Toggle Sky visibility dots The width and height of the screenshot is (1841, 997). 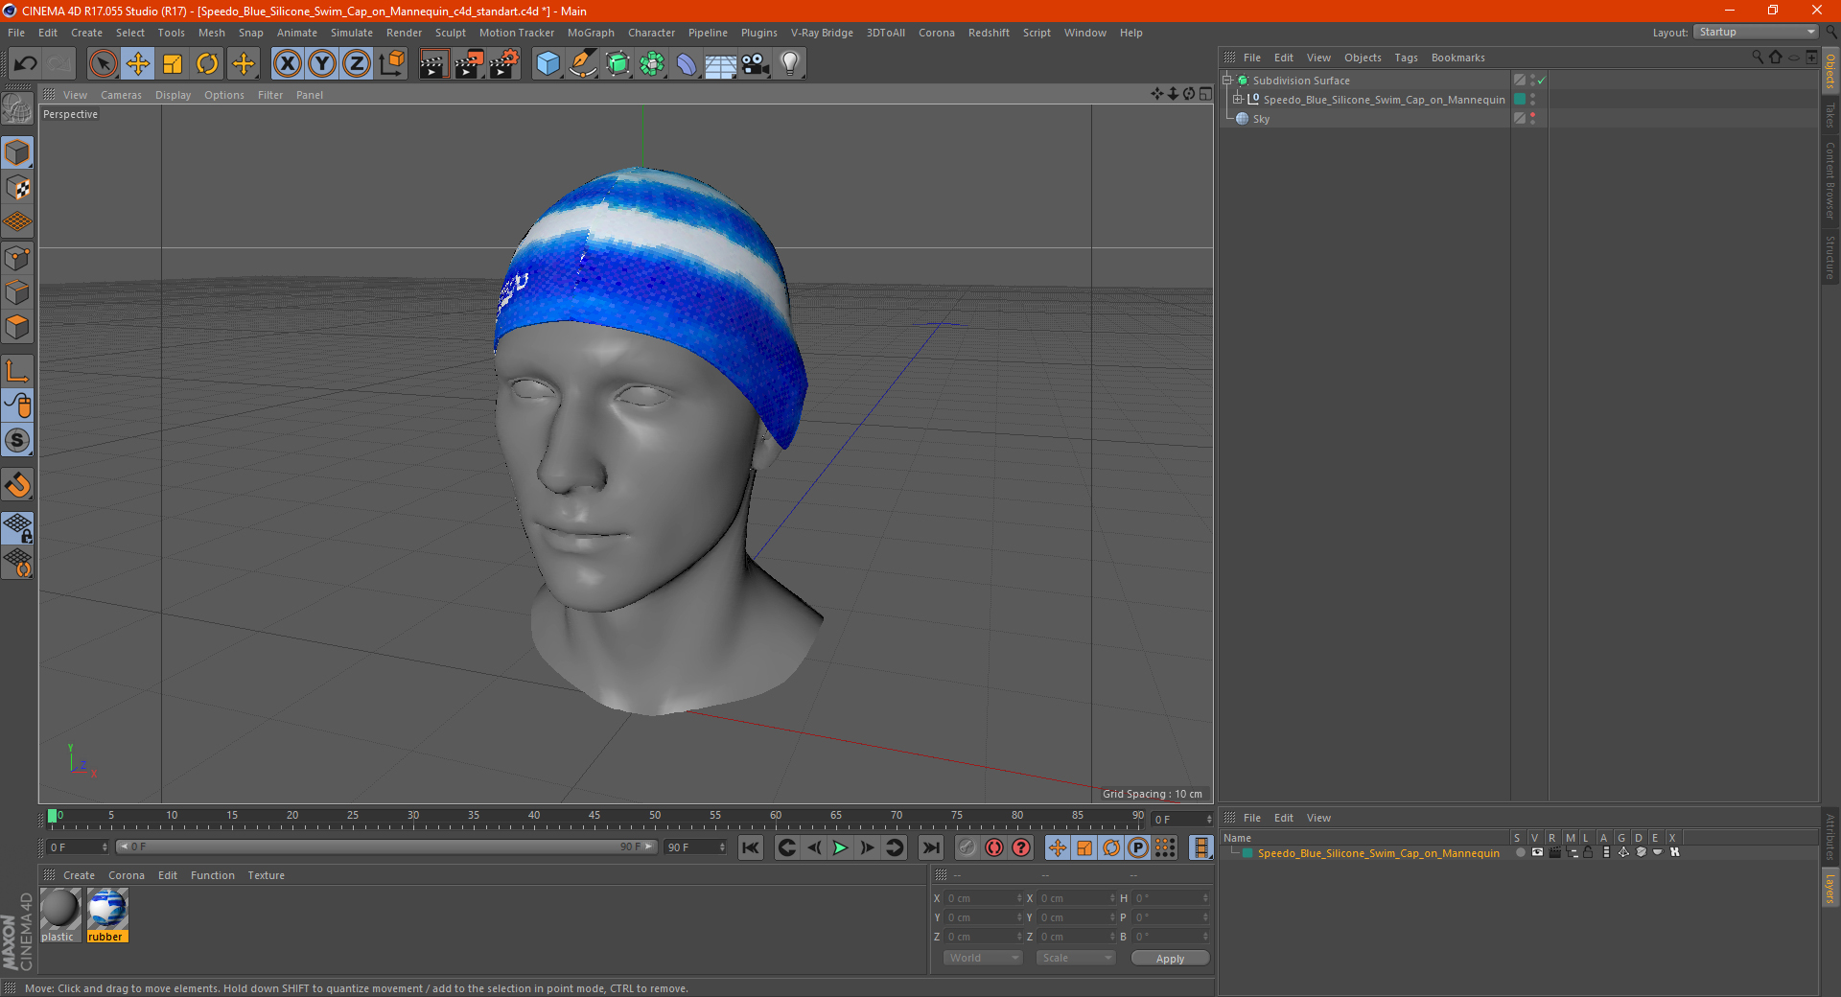coord(1532,118)
